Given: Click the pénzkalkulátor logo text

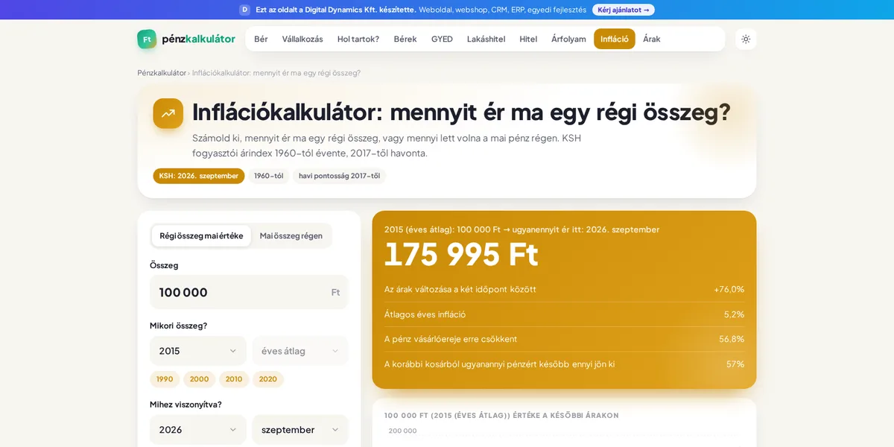Looking at the screenshot, I should pyautogui.click(x=198, y=39).
